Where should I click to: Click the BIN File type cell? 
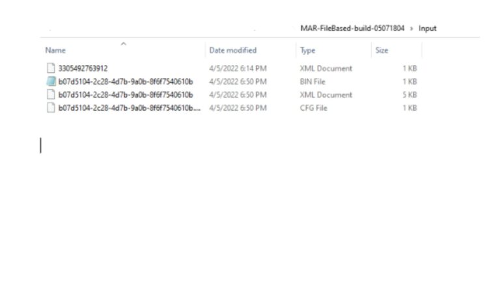point(312,82)
